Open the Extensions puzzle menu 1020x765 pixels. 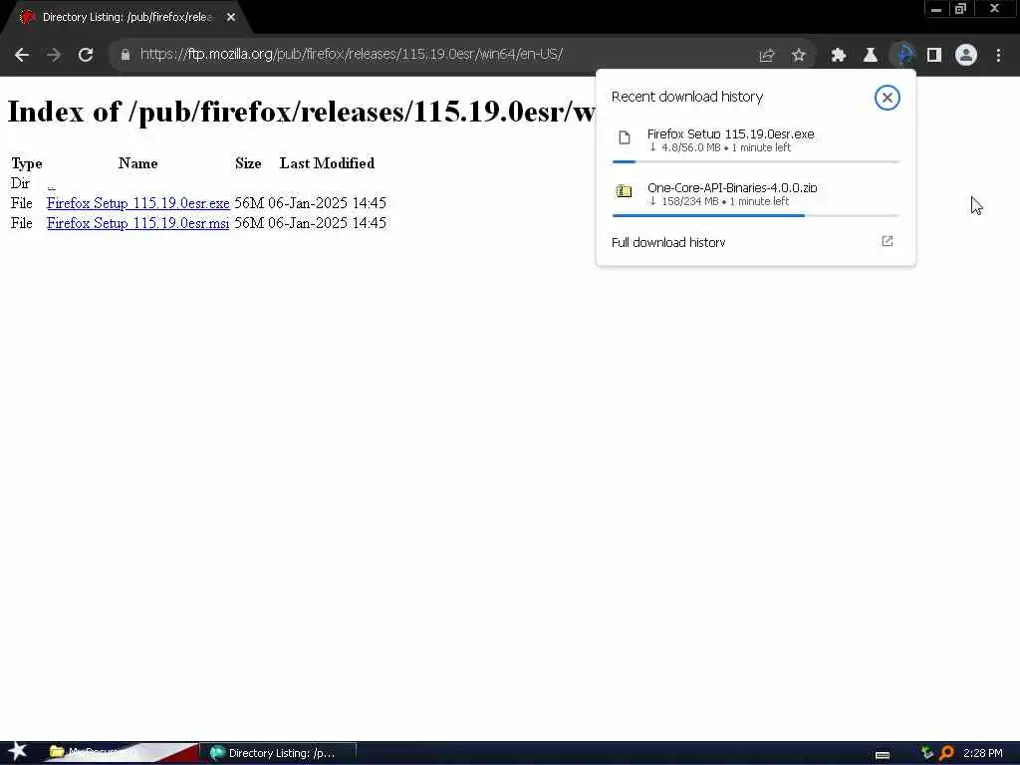click(839, 56)
